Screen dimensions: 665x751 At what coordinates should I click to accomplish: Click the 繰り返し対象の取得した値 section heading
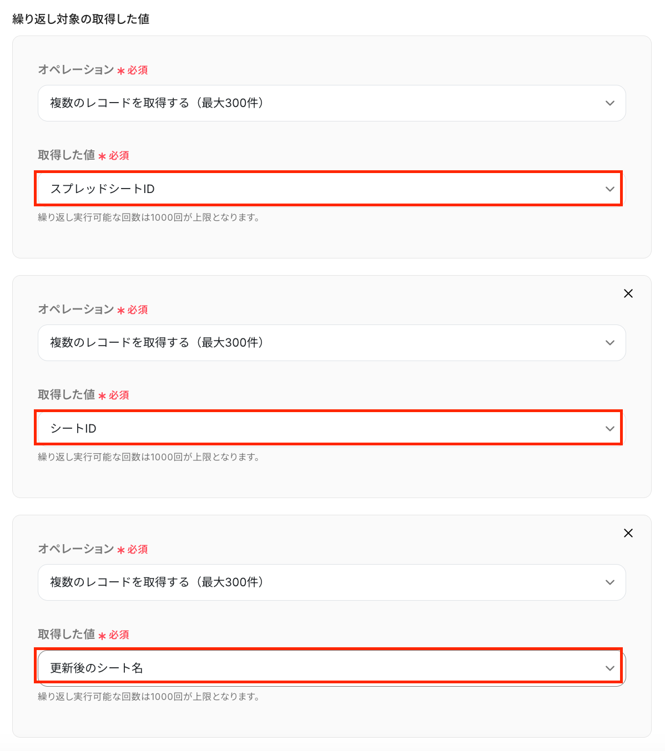click(81, 19)
